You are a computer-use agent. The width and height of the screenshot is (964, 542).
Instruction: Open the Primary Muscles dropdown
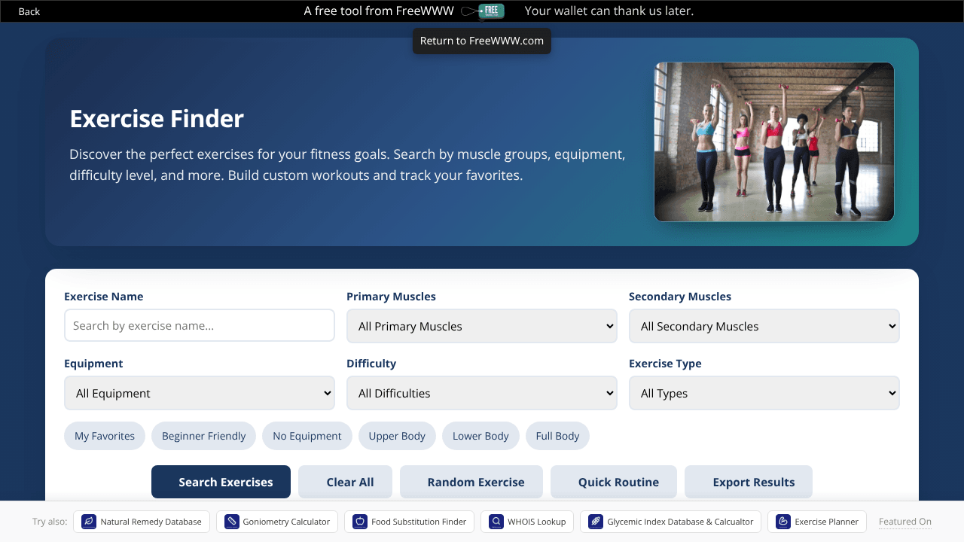[482, 326]
